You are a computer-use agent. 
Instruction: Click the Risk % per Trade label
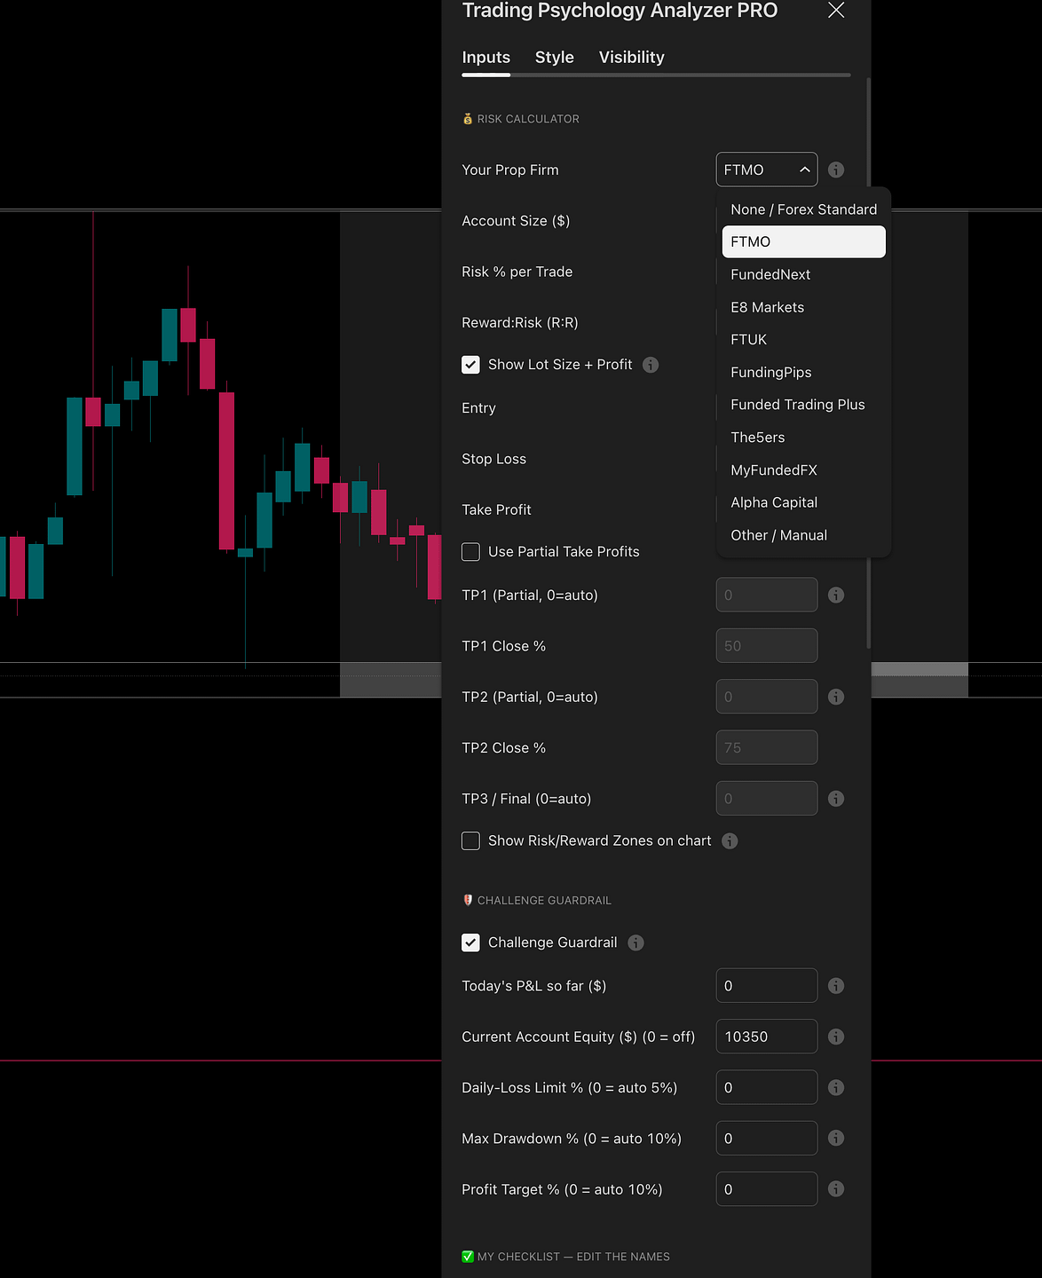517,272
